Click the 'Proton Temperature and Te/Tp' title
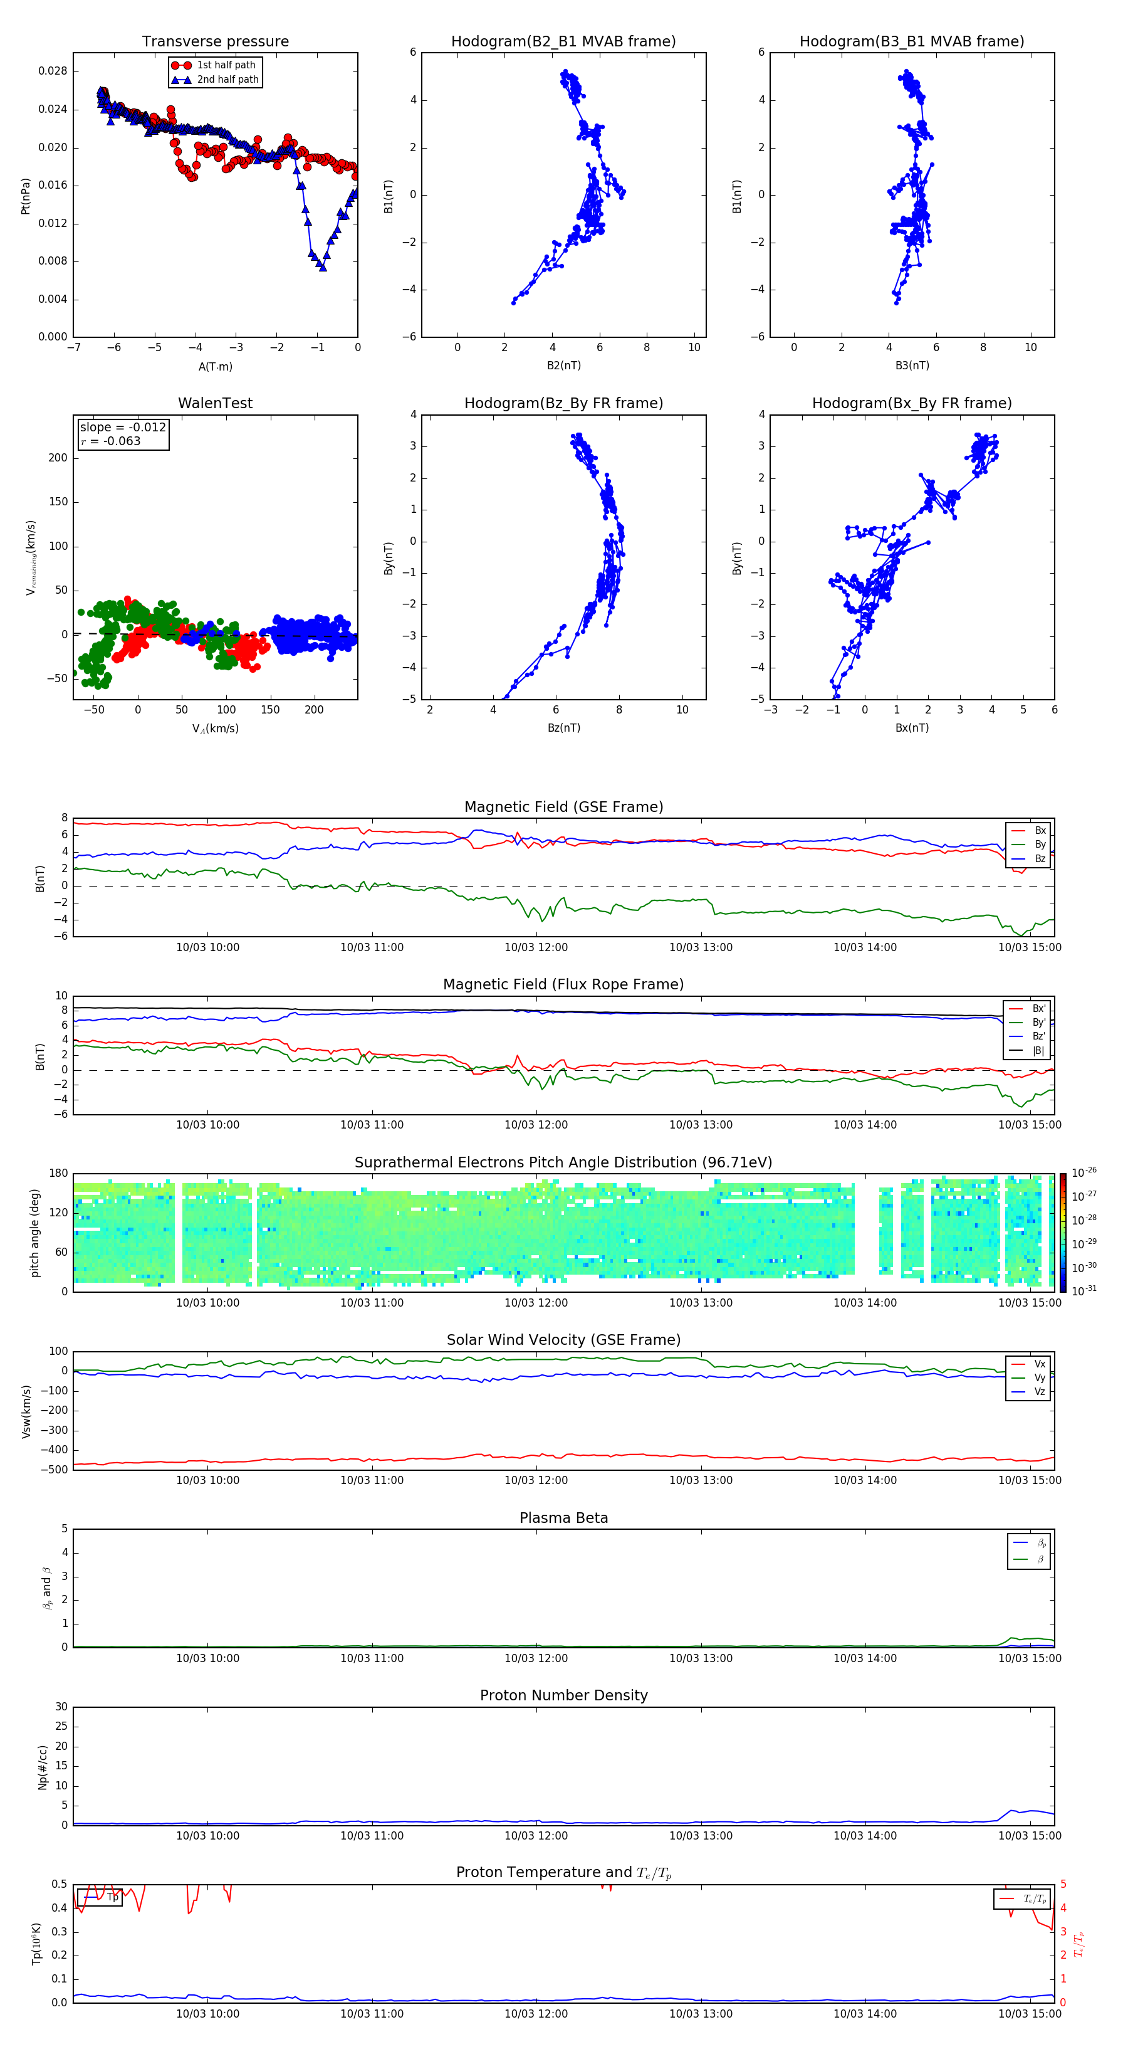 point(563,1873)
